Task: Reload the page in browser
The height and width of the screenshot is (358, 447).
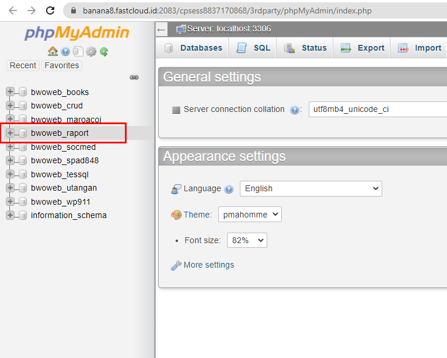Action: (x=50, y=10)
